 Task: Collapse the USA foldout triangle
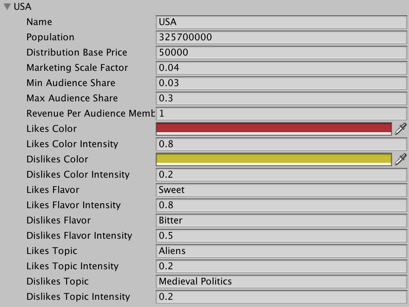pos(6,7)
